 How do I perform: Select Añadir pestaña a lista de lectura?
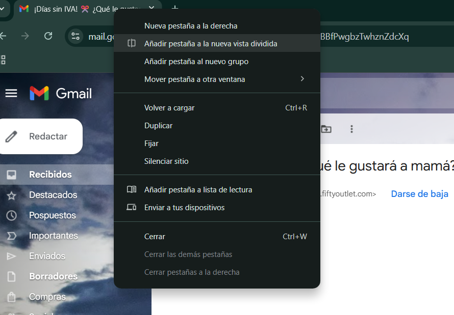point(198,190)
